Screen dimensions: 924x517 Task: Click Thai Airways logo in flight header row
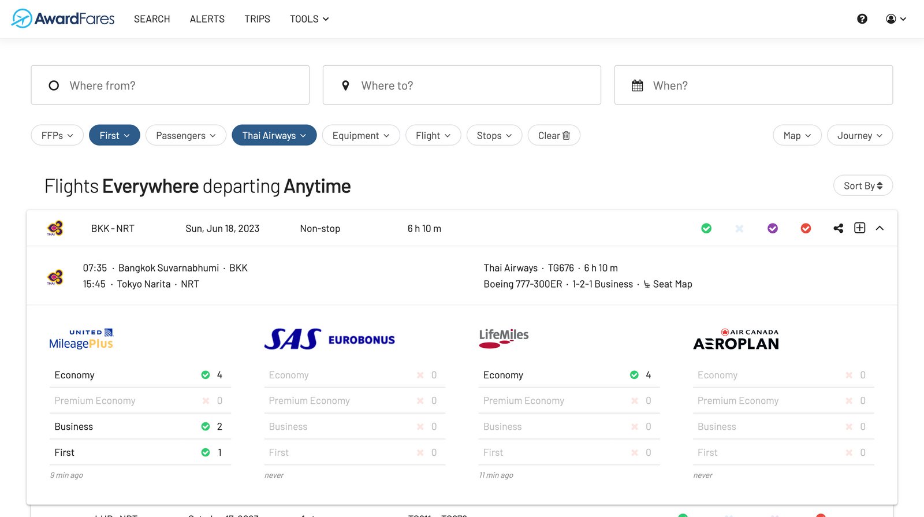[x=55, y=228]
